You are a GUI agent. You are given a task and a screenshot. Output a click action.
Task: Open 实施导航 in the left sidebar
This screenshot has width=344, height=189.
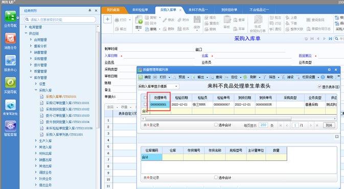[10, 85]
